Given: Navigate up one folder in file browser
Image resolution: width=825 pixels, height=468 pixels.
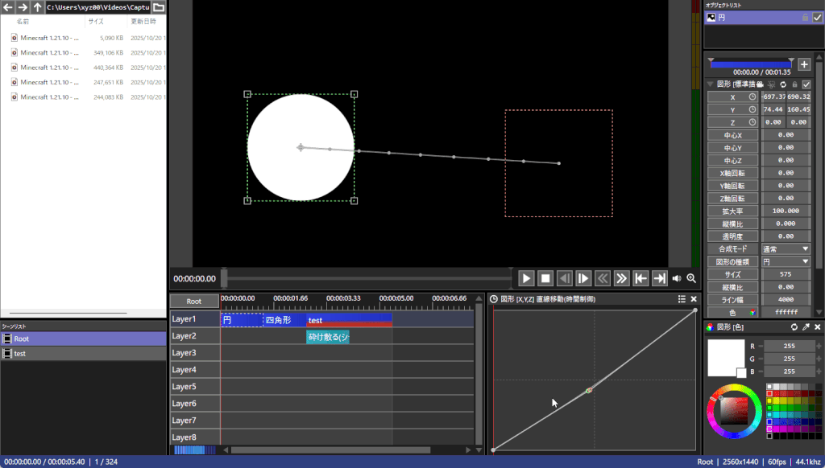Looking at the screenshot, I should (x=37, y=7).
